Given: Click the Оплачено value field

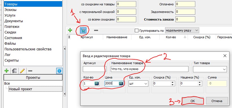Looking at the screenshot, I should pyautogui.click(x=185, y=4).
